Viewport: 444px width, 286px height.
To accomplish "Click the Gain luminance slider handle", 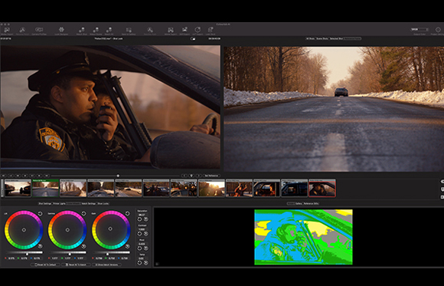I will click(x=107, y=254).
